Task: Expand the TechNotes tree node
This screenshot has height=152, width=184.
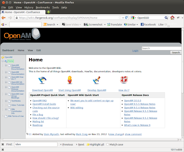Action: coord(6,101)
